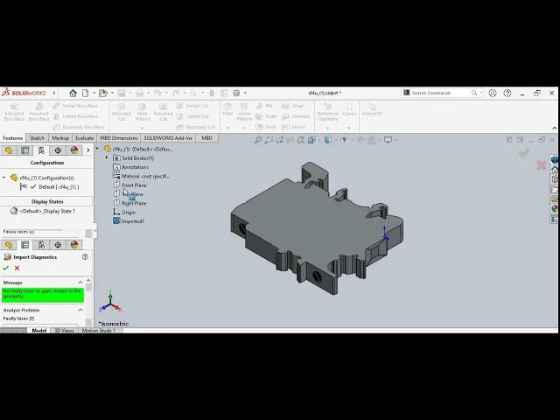Show more manager tabs with the right arrow
The image size is (560, 420).
[x=87, y=150]
